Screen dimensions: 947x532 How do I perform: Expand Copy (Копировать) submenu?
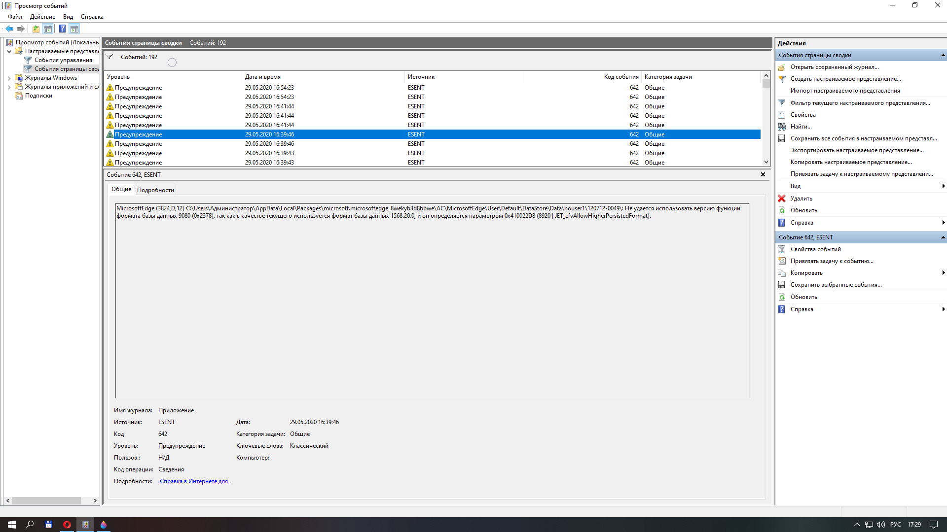tap(943, 273)
